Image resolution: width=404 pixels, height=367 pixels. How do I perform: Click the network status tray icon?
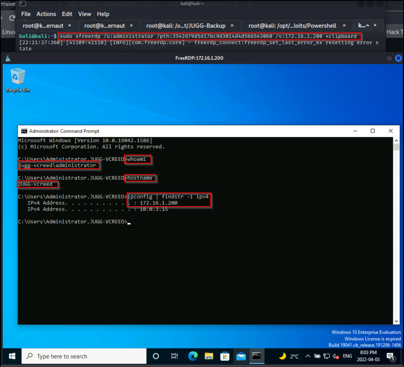326,356
